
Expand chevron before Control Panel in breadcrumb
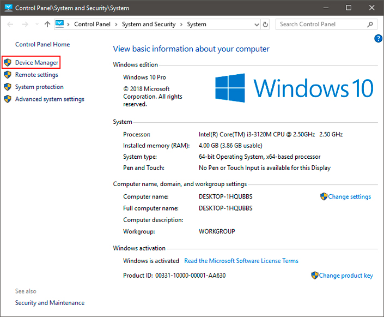68,25
